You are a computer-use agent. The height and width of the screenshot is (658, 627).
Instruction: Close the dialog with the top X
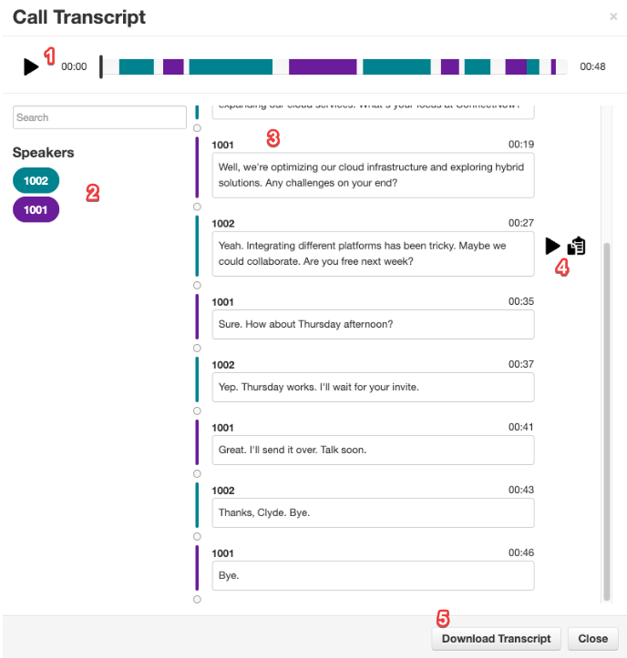612,16
